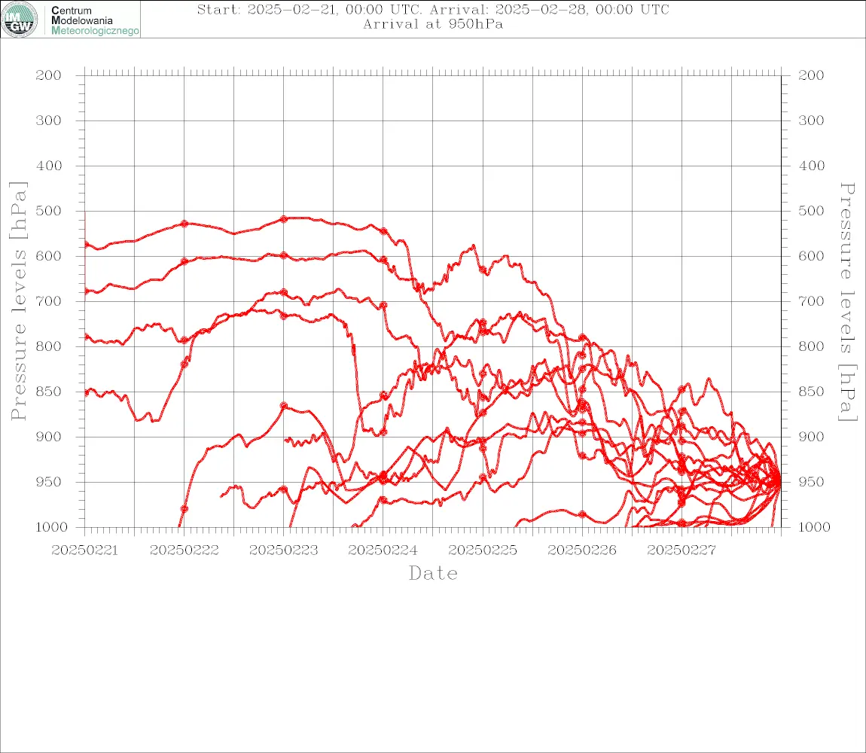Click the right 'Pressure levels [hPa]' axis title

[x=847, y=302]
